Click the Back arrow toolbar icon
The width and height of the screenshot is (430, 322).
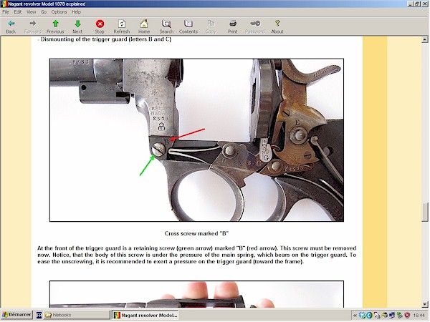[x=11, y=24]
